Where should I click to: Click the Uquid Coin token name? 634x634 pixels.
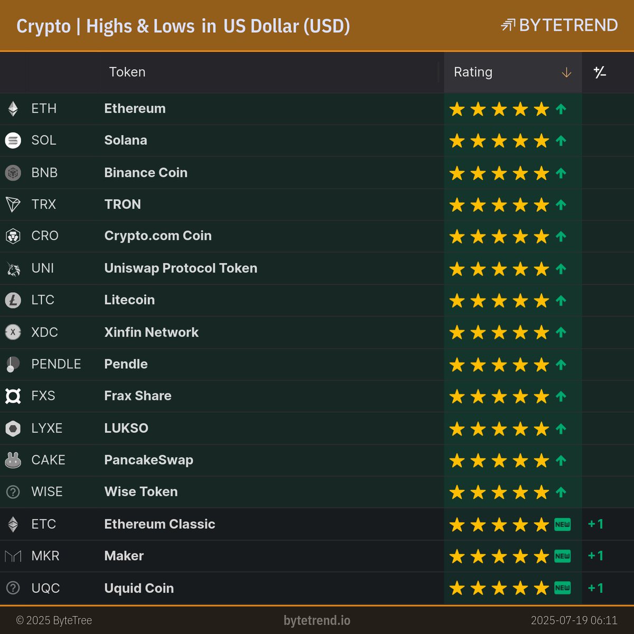point(139,589)
